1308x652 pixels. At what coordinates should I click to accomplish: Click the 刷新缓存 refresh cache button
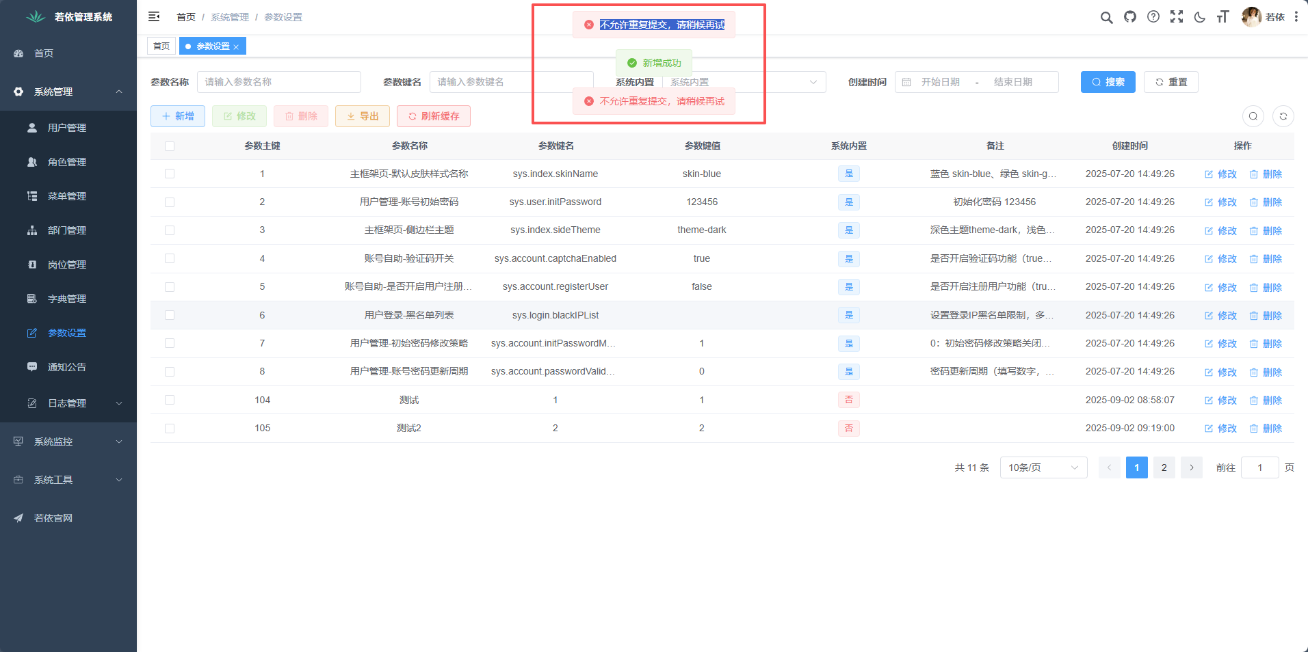point(434,116)
